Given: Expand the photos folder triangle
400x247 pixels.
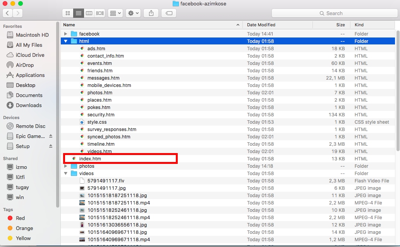Looking at the screenshot, I should (x=65, y=166).
